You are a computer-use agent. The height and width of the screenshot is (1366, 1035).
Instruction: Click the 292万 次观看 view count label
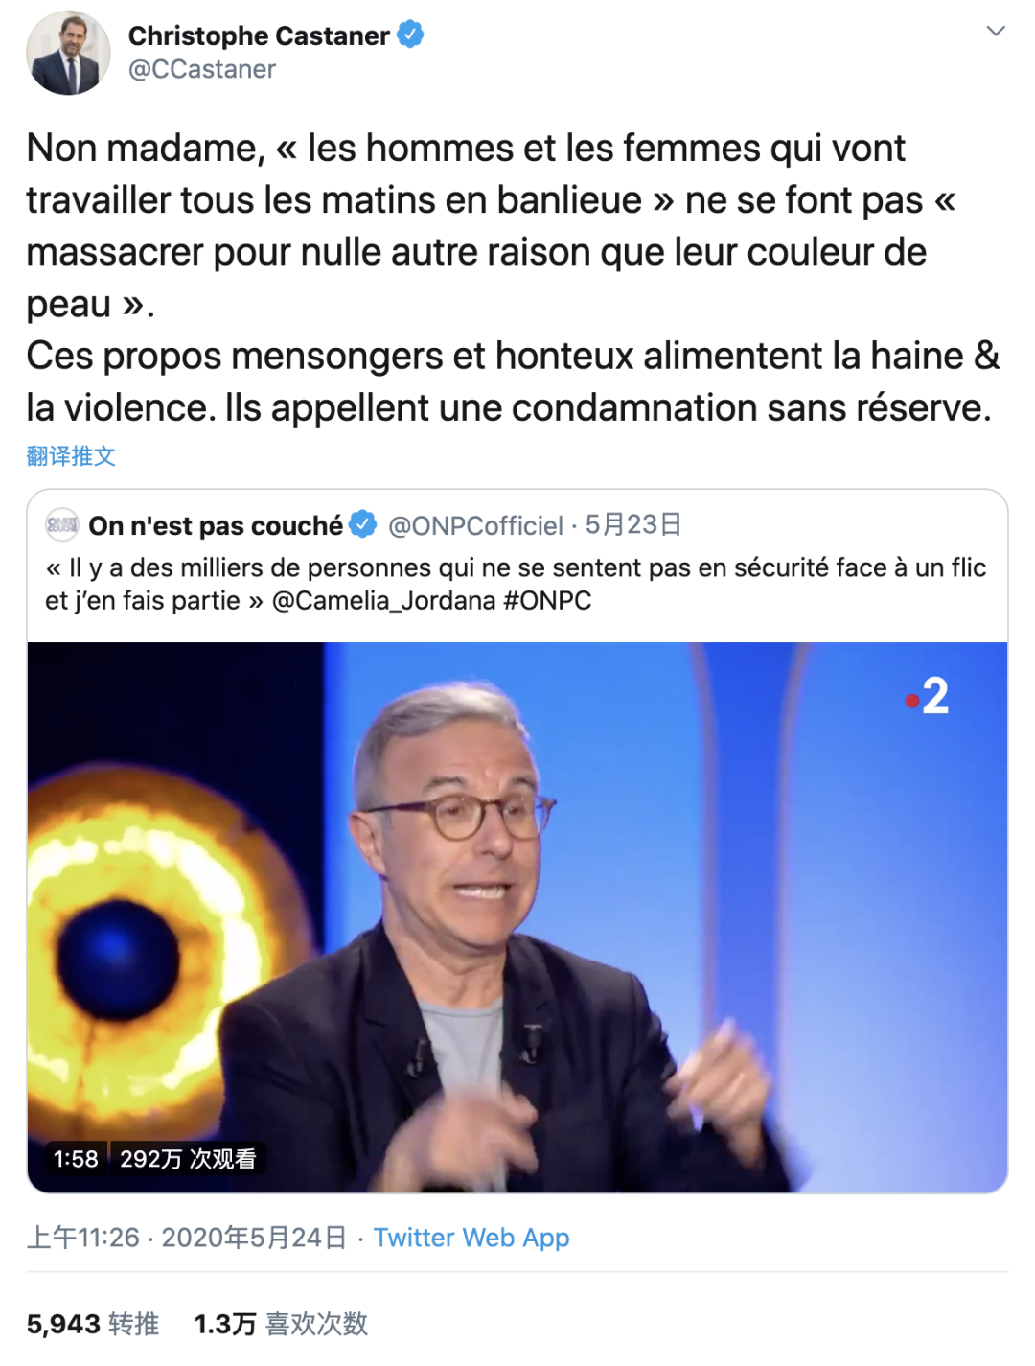click(188, 1159)
